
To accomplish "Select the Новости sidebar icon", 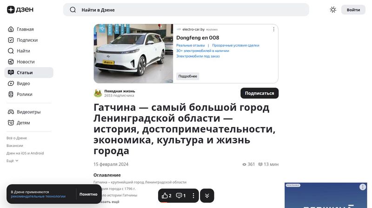I will pos(11,62).
